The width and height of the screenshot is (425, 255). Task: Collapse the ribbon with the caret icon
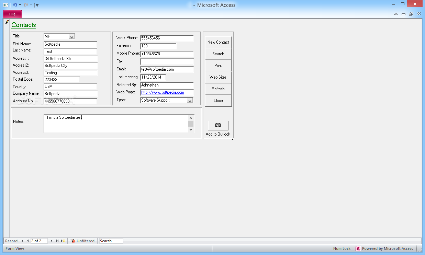(396, 14)
